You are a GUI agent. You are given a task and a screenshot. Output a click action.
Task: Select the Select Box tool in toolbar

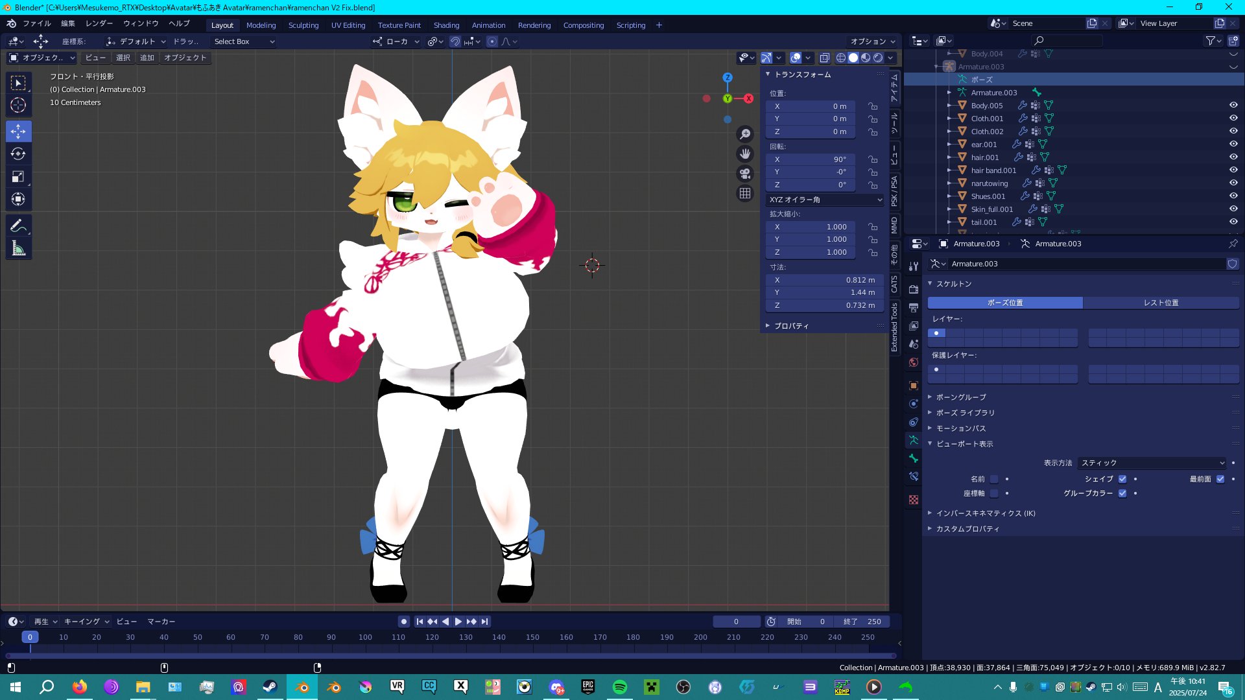pos(18,83)
